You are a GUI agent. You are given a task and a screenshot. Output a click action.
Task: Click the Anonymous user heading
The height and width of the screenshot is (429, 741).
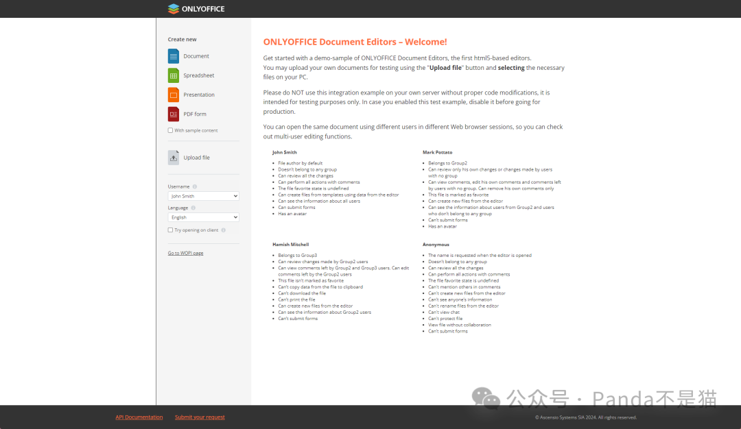(436, 245)
